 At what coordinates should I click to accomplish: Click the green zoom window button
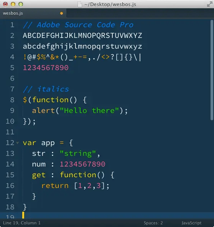(x=21, y=4)
